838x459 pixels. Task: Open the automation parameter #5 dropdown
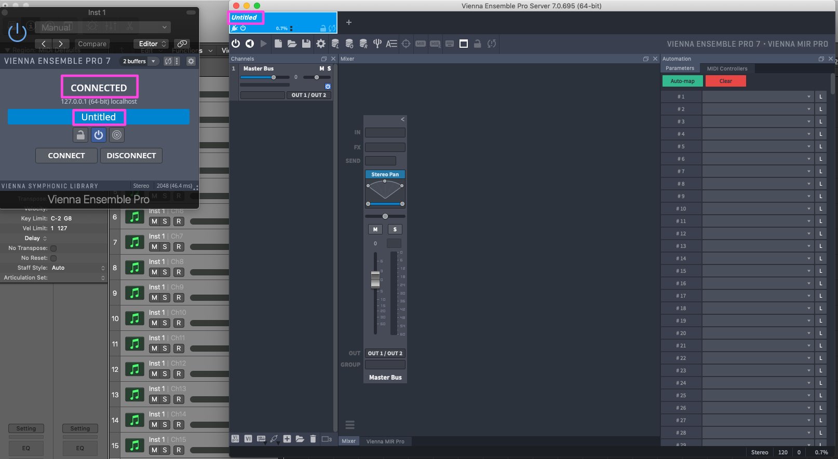click(x=758, y=146)
